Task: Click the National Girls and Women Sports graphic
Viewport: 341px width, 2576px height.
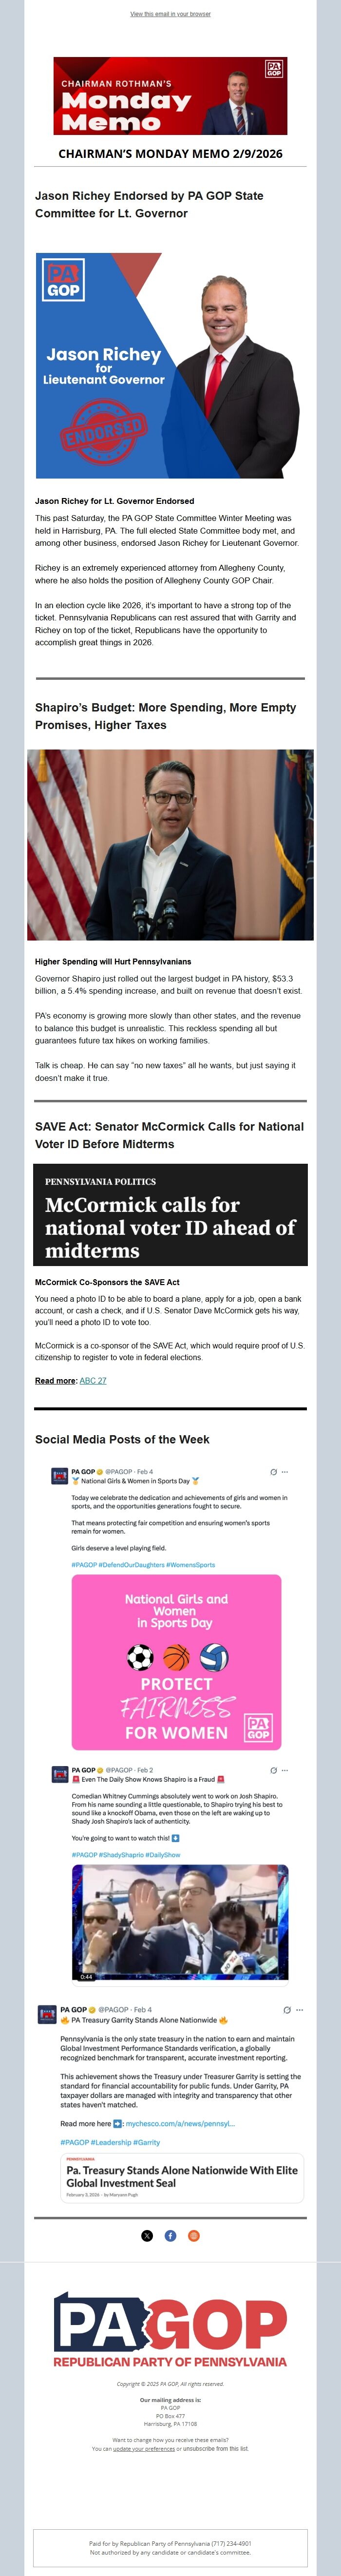Action: point(176,1662)
